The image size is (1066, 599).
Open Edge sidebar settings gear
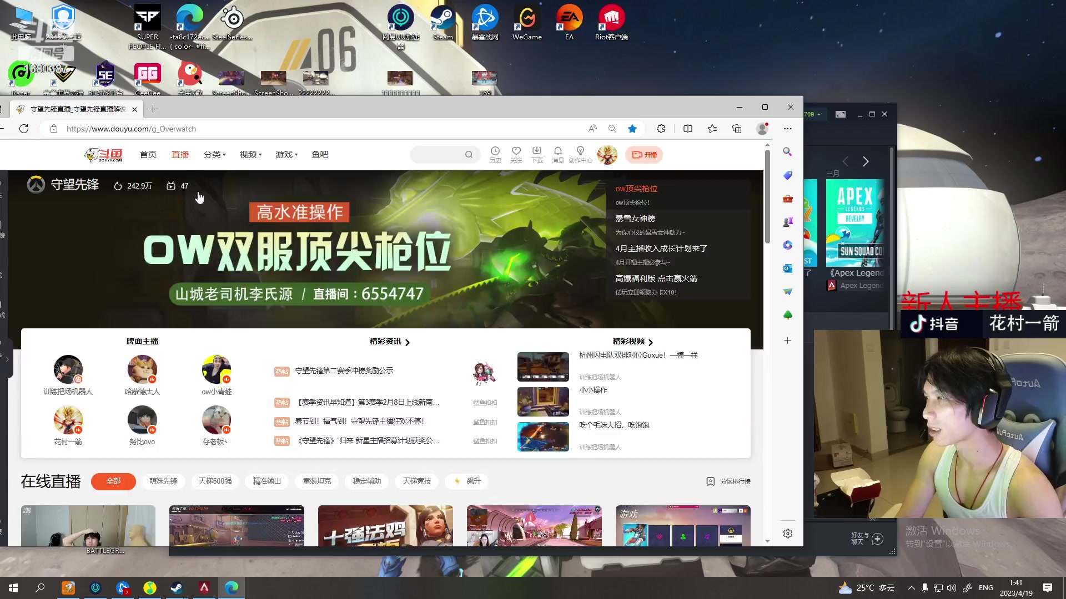pyautogui.click(x=787, y=534)
